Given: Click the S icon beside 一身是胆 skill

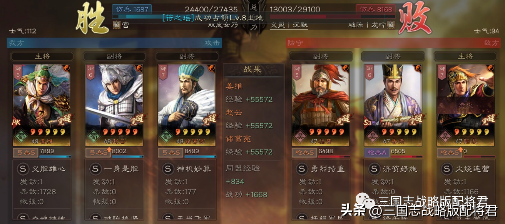Looking at the screenshot, I should pyautogui.click(x=95, y=168).
